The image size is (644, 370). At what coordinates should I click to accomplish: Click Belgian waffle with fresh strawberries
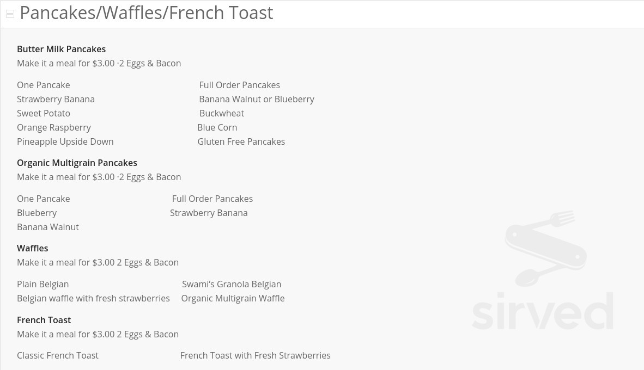pyautogui.click(x=93, y=298)
